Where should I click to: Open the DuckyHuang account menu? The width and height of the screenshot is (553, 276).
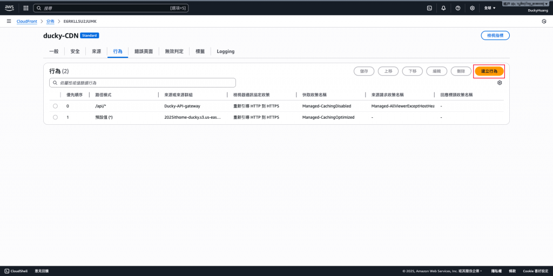537,11
